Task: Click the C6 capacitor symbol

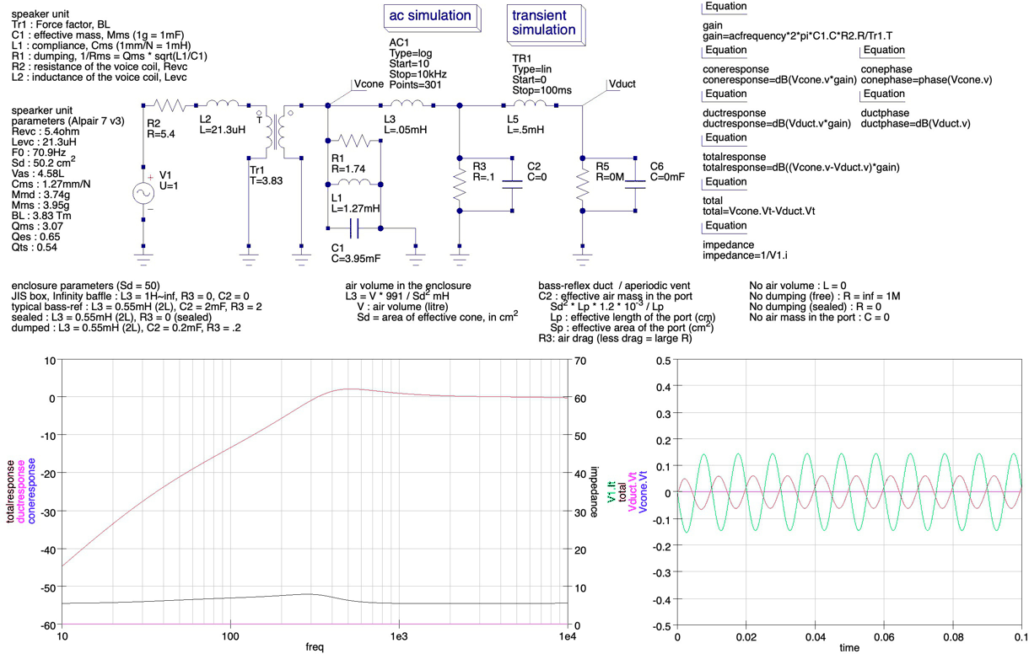Action: tap(633, 185)
